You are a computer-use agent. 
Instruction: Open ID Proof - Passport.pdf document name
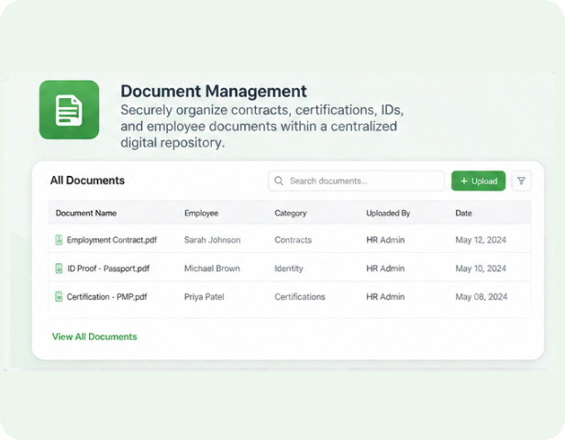click(x=108, y=269)
